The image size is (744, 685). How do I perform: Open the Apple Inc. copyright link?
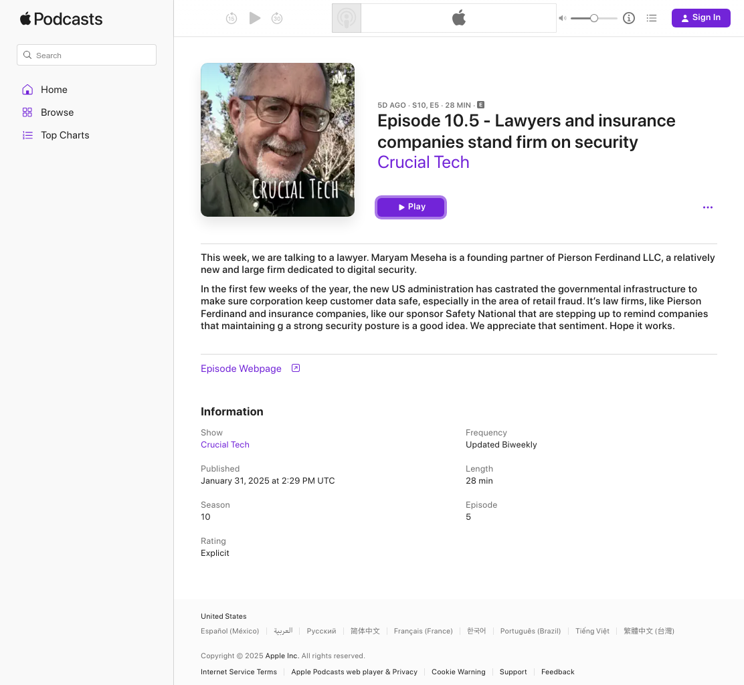click(282, 656)
